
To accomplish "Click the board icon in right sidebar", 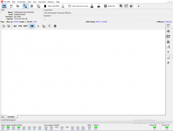I will coord(168,36).
